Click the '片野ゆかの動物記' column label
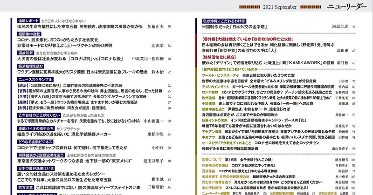The width and height of the screenshot is (373, 195). 215,165
